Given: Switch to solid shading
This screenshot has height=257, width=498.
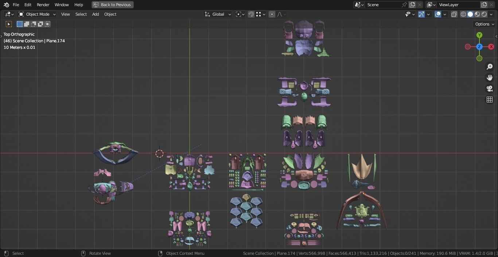Looking at the screenshot, I should tap(470, 14).
